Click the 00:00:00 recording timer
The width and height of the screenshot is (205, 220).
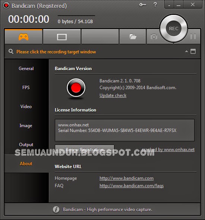pyautogui.click(x=29, y=19)
